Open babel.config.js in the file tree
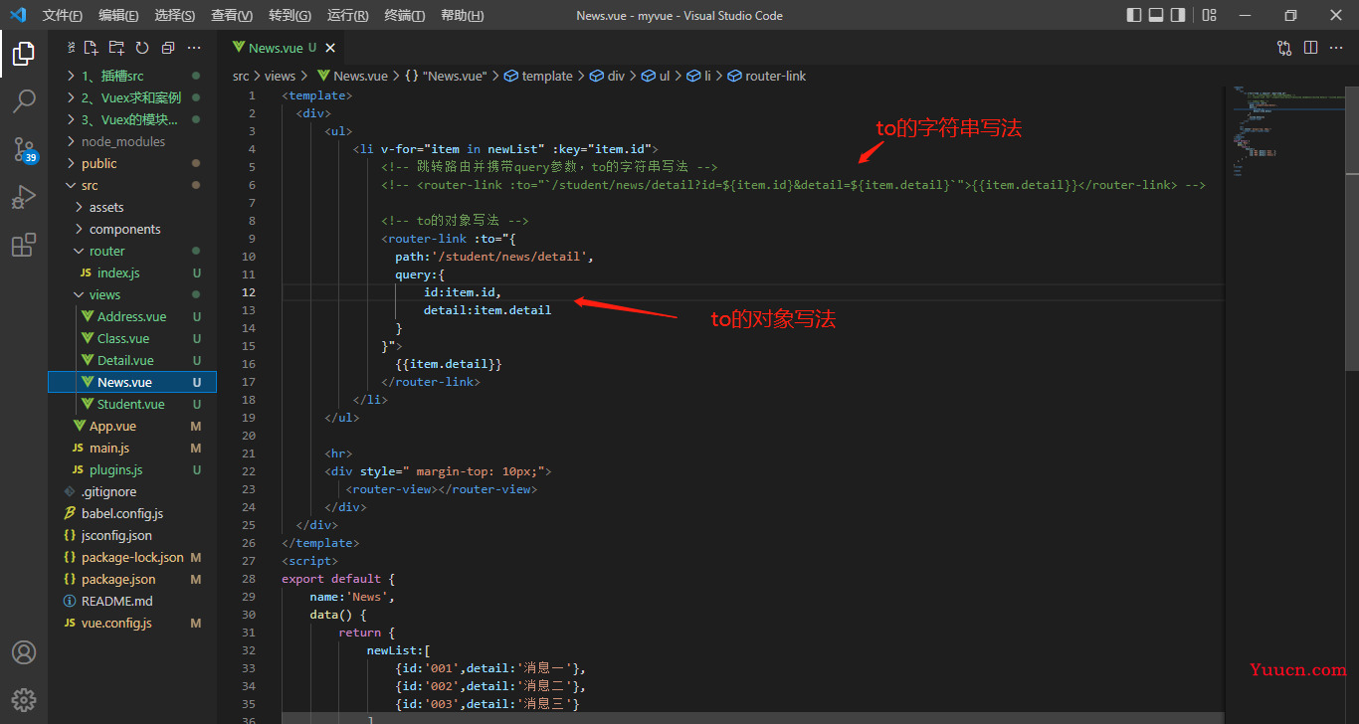The image size is (1359, 724). click(131, 513)
